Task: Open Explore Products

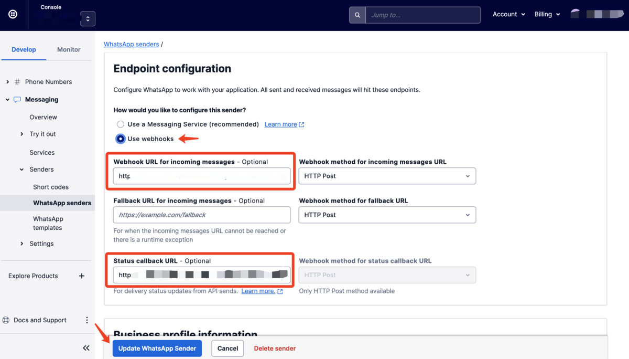Action: [x=33, y=276]
